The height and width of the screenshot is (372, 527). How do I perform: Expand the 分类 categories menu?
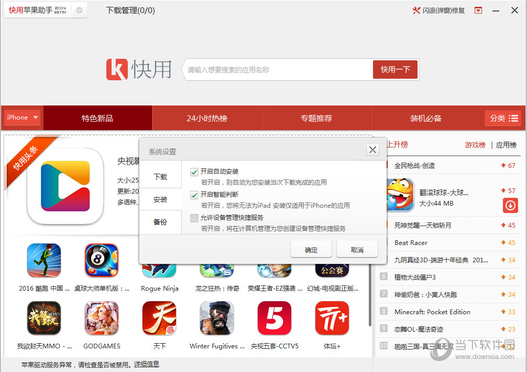click(503, 118)
